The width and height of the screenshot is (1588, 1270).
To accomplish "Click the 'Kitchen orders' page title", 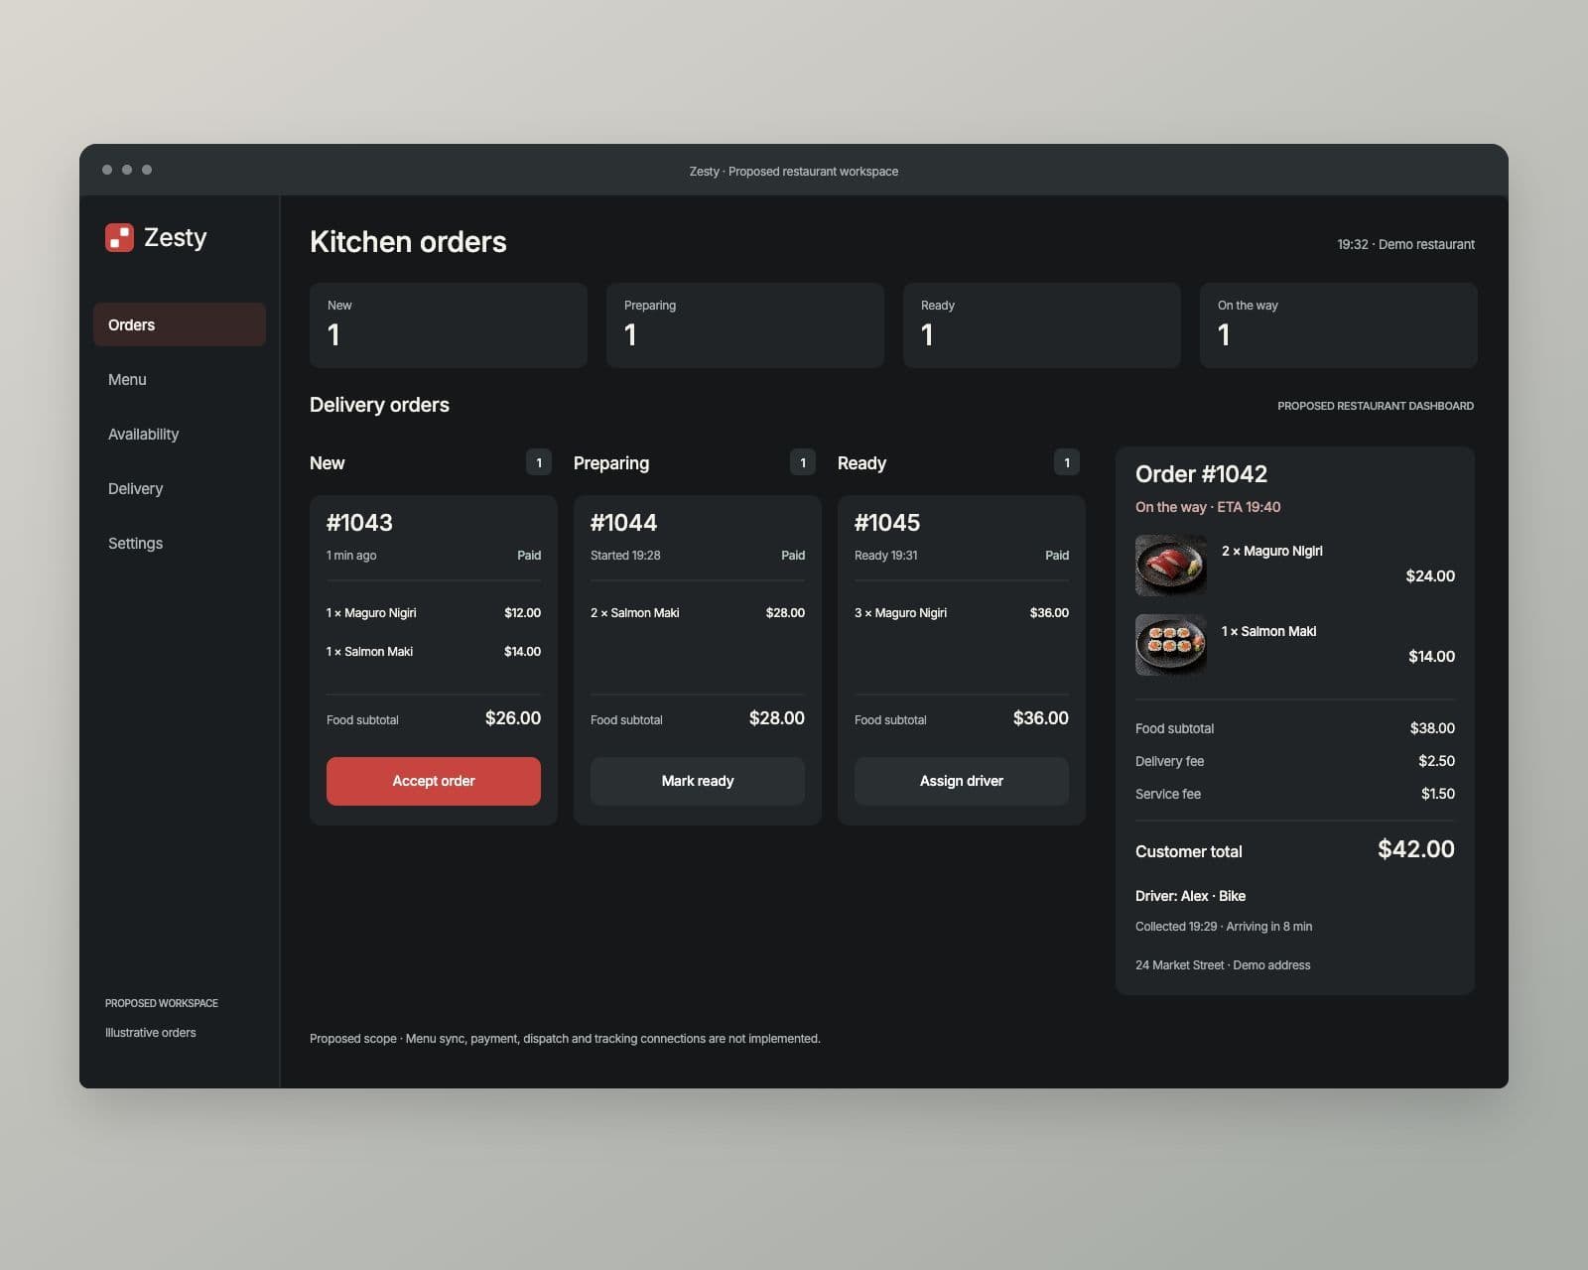I will (x=408, y=242).
